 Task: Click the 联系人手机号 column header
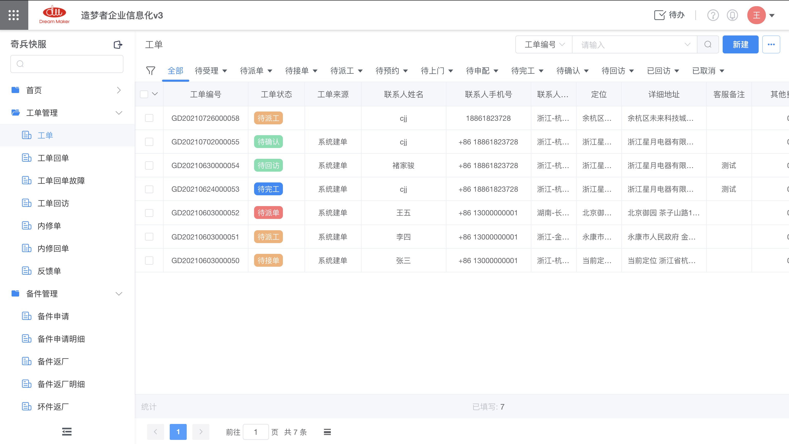tap(488, 94)
